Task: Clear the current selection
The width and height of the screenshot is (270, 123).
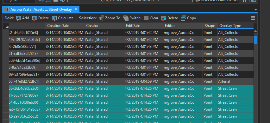Action: (151, 18)
